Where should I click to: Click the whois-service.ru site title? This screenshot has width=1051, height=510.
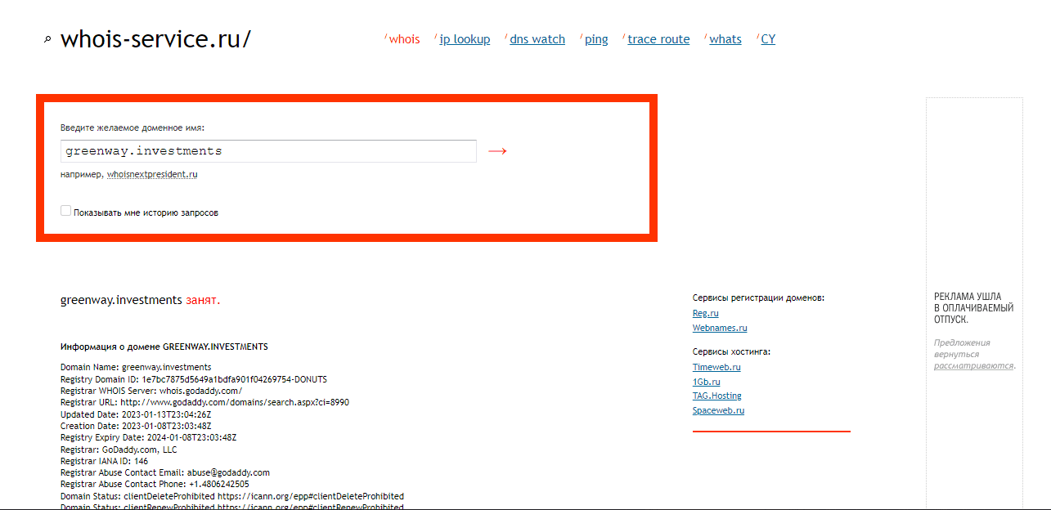click(155, 38)
